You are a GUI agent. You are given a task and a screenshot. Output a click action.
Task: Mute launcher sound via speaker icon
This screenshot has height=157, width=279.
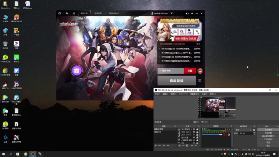187,14
